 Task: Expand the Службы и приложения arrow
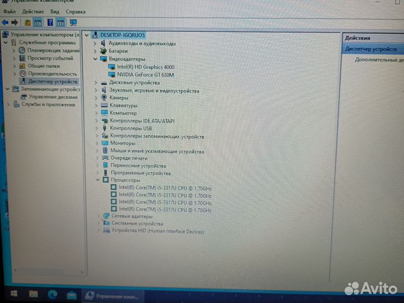8,104
